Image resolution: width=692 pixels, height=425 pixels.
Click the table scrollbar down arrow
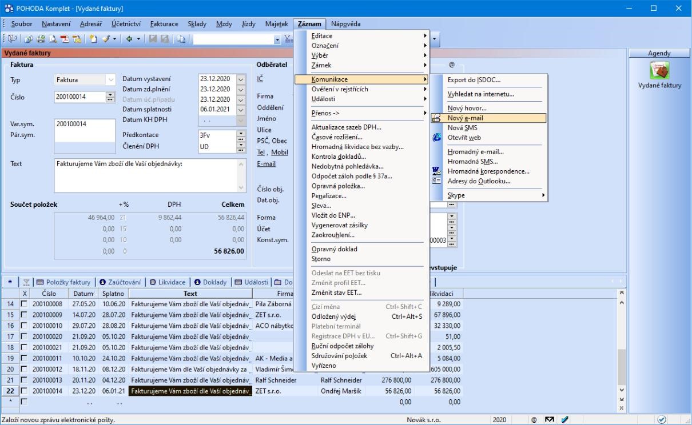pos(623,390)
